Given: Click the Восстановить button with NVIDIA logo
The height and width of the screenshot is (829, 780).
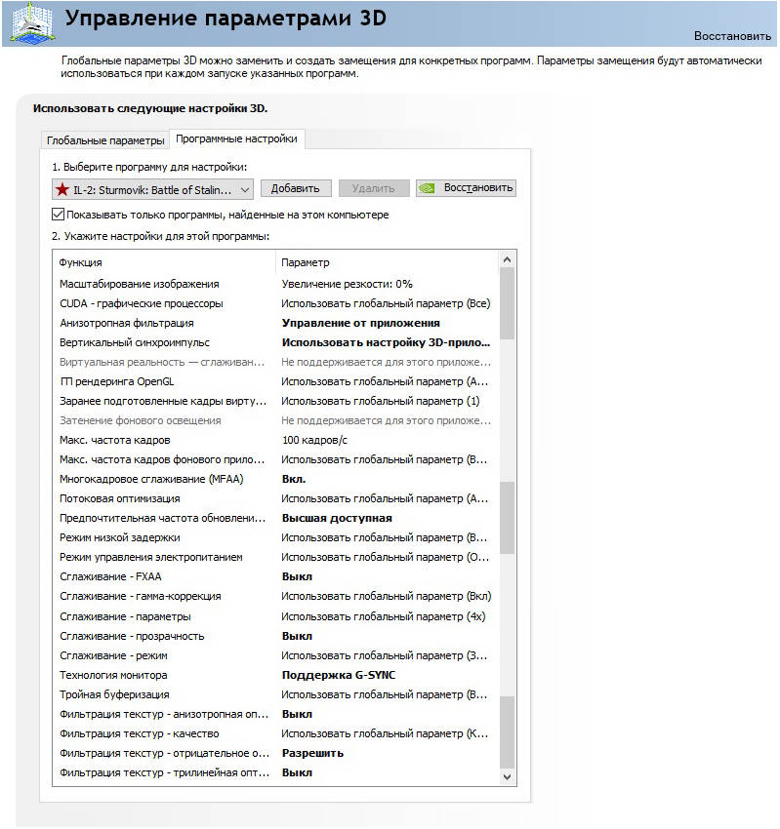Looking at the screenshot, I should pos(466,188).
